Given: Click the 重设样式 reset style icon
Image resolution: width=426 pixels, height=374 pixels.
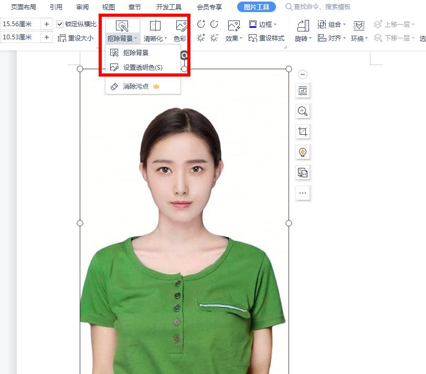Looking at the screenshot, I should pyautogui.click(x=268, y=38).
